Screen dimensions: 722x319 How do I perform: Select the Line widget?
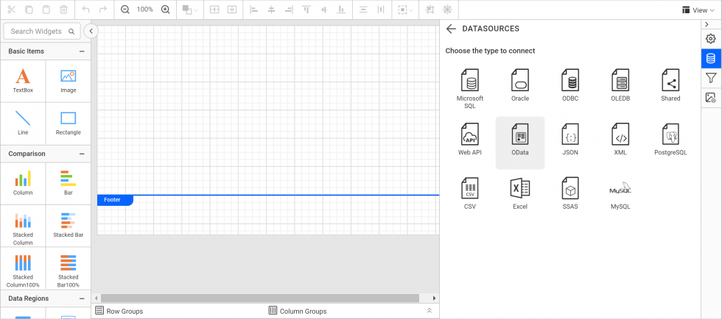[23, 123]
